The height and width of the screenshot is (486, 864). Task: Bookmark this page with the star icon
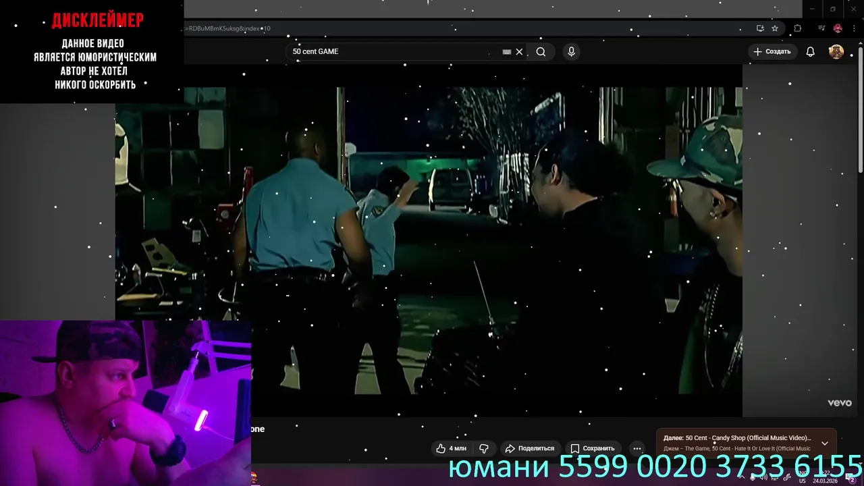coord(775,28)
